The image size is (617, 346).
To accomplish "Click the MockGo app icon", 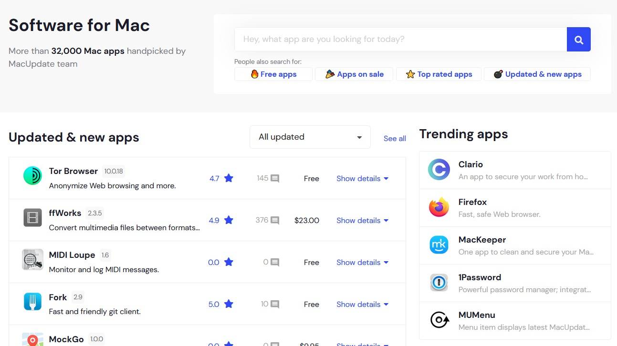I will click(32, 340).
